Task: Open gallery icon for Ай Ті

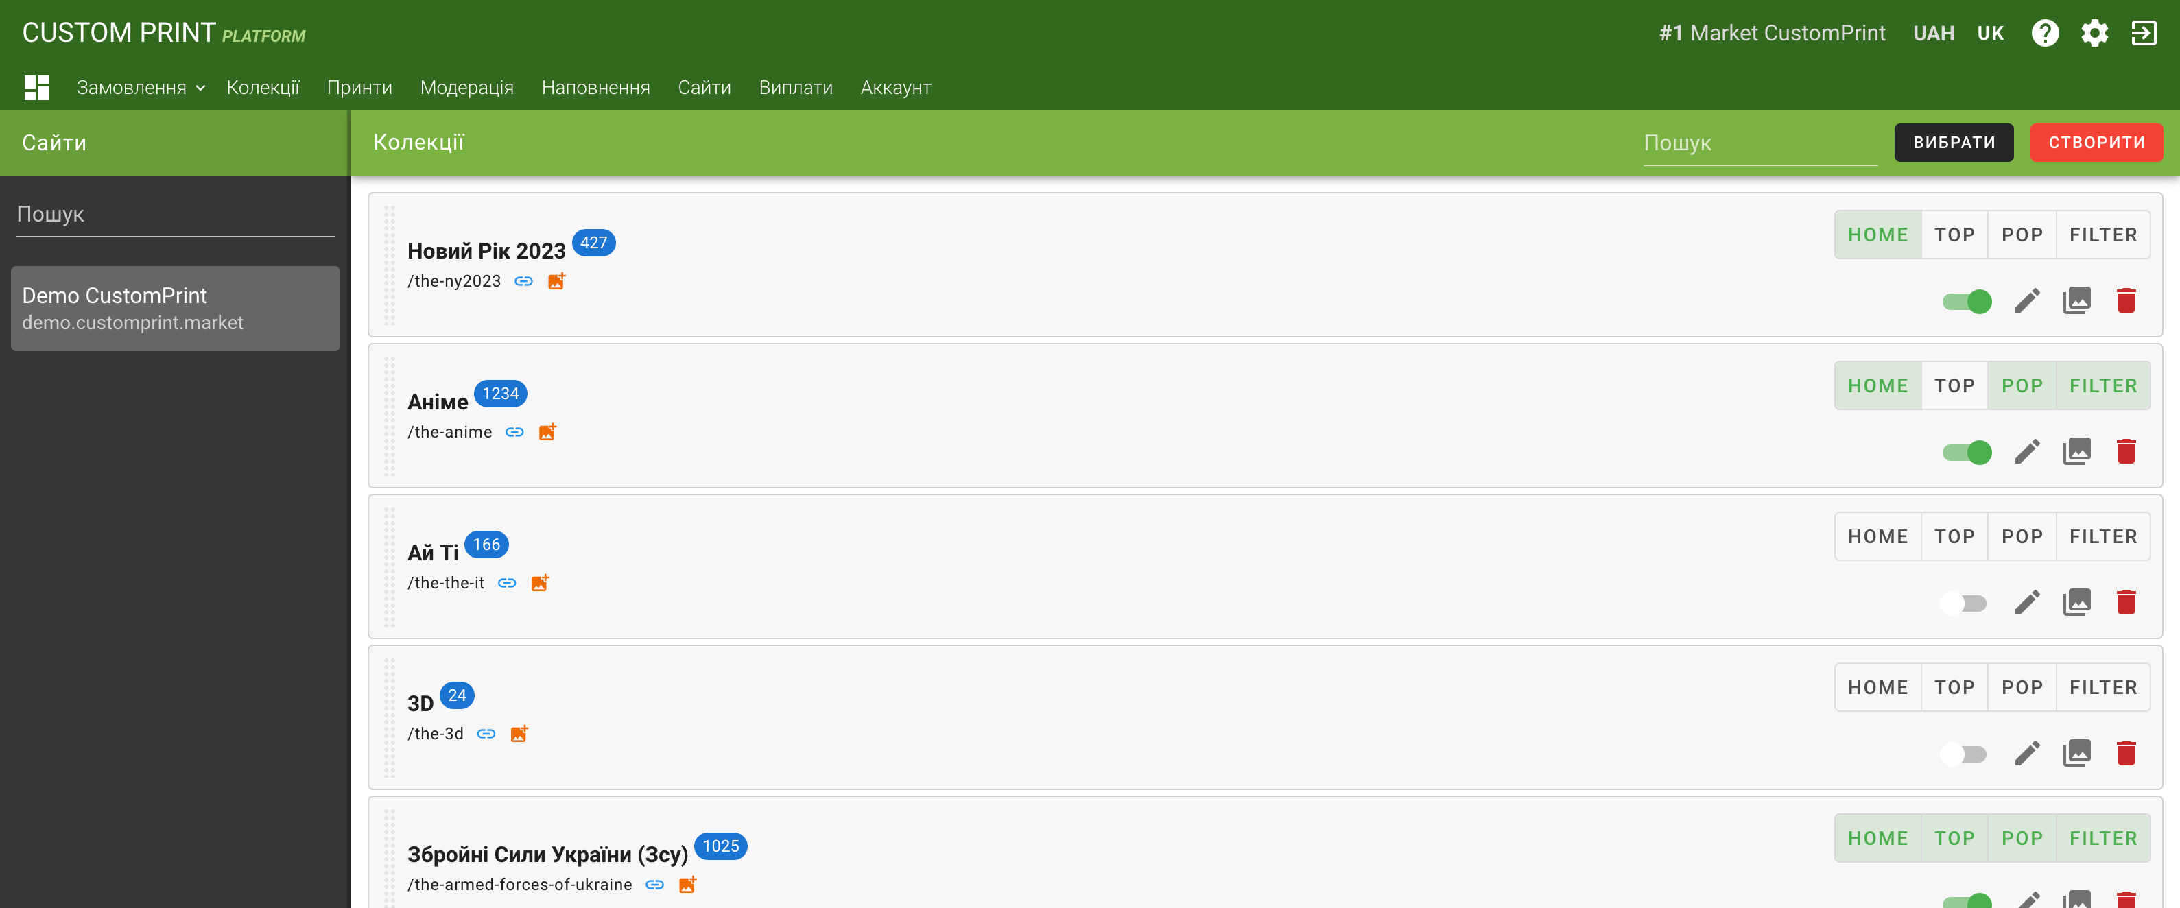Action: 2076,603
